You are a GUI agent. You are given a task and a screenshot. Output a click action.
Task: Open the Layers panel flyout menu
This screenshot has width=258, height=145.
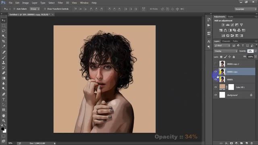pyautogui.click(x=256, y=41)
